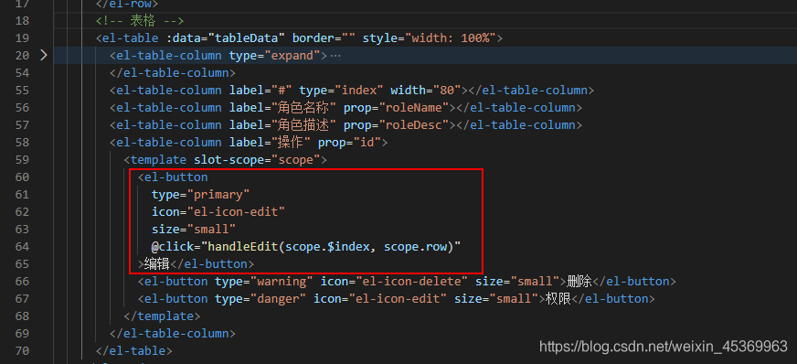Click the slot-scope attribute name
The height and width of the screenshot is (364, 797).
coord(228,160)
